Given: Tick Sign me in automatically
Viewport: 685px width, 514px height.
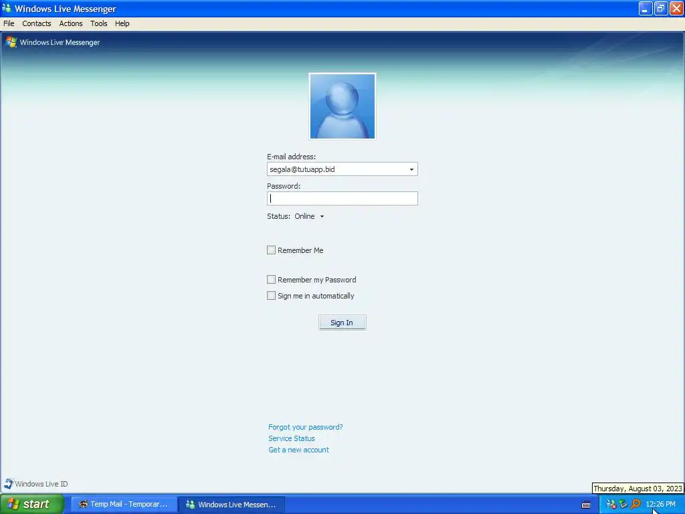Looking at the screenshot, I should (x=272, y=295).
